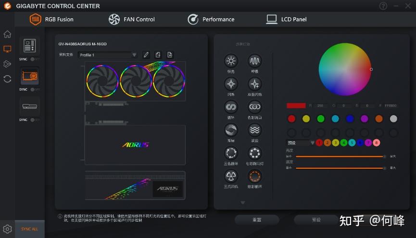
Task: Open the Performance tab
Action: tap(211, 19)
